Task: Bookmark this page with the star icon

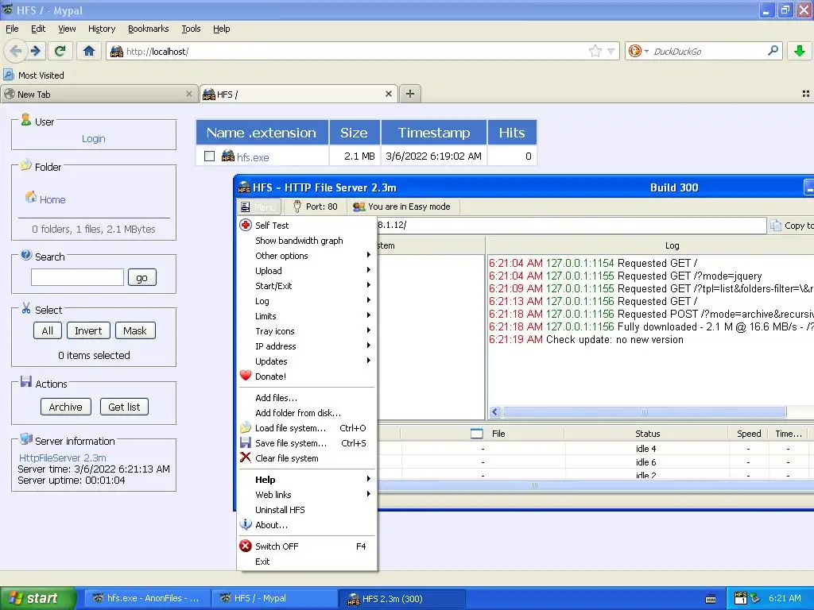Action: (x=595, y=51)
